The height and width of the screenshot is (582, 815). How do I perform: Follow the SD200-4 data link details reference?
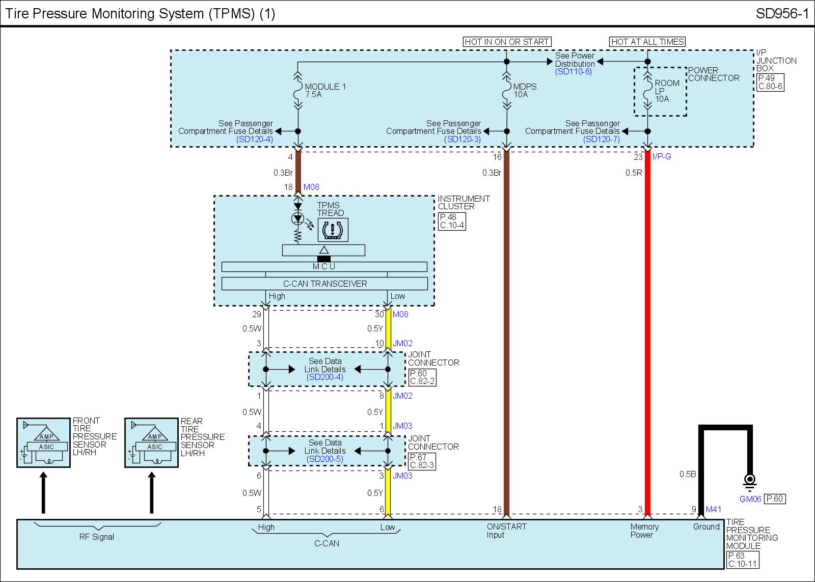tap(325, 377)
